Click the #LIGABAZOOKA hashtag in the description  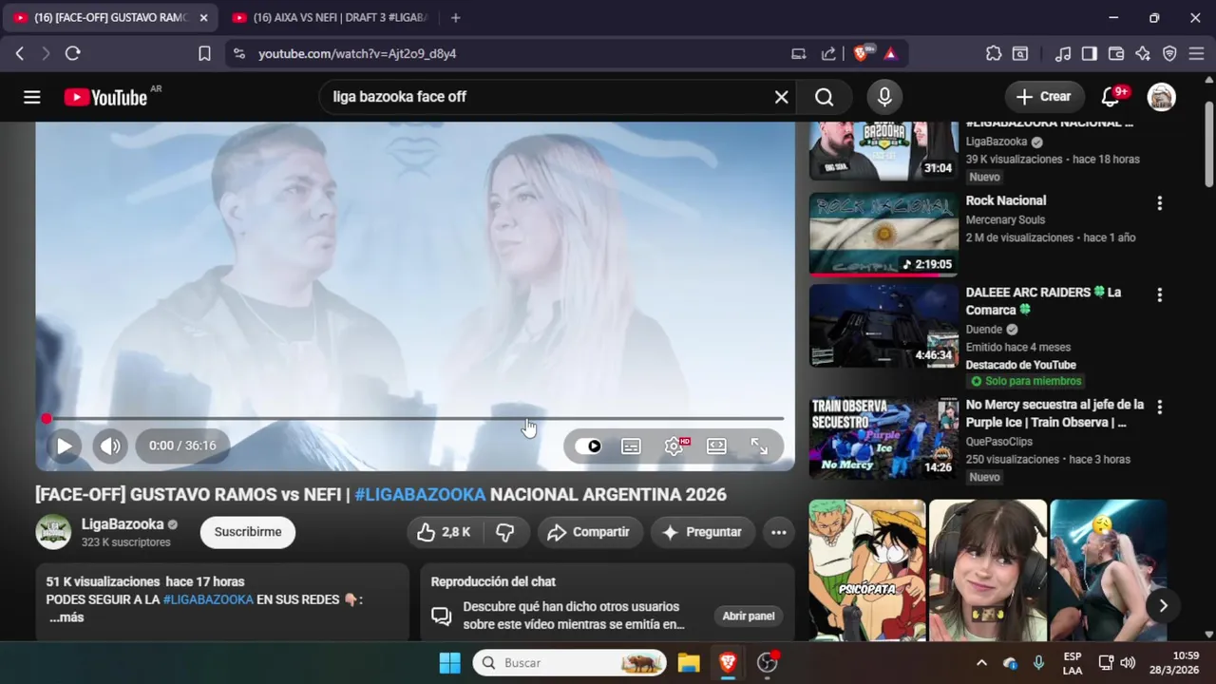click(208, 599)
